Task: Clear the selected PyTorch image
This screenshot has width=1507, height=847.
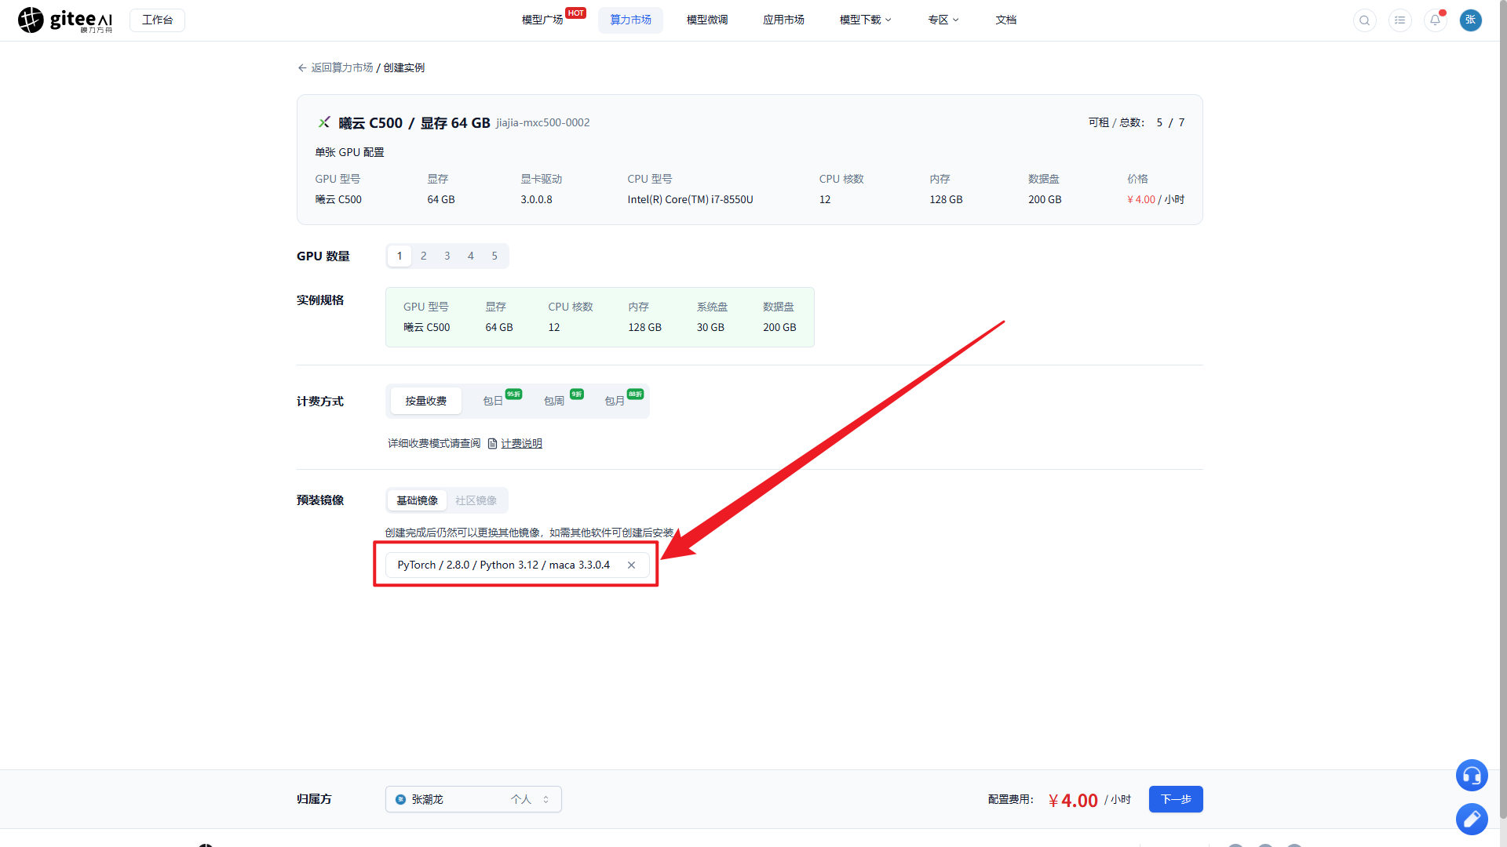Action: tap(631, 565)
